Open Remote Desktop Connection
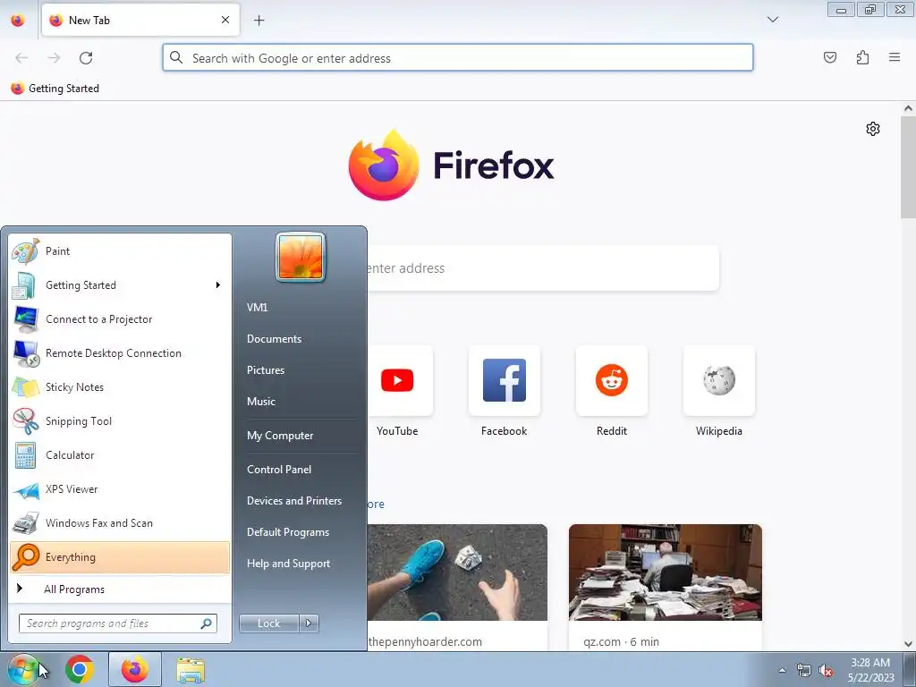 pyautogui.click(x=120, y=352)
